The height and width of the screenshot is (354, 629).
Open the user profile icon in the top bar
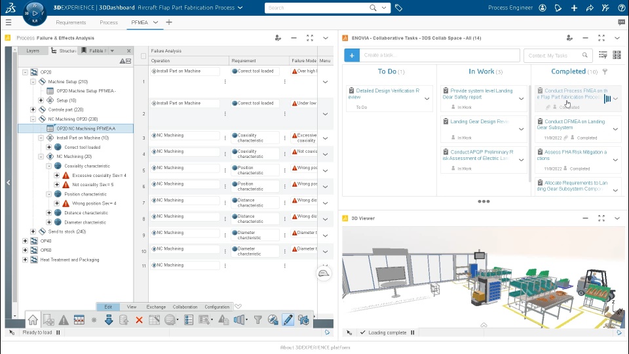pyautogui.click(x=543, y=8)
